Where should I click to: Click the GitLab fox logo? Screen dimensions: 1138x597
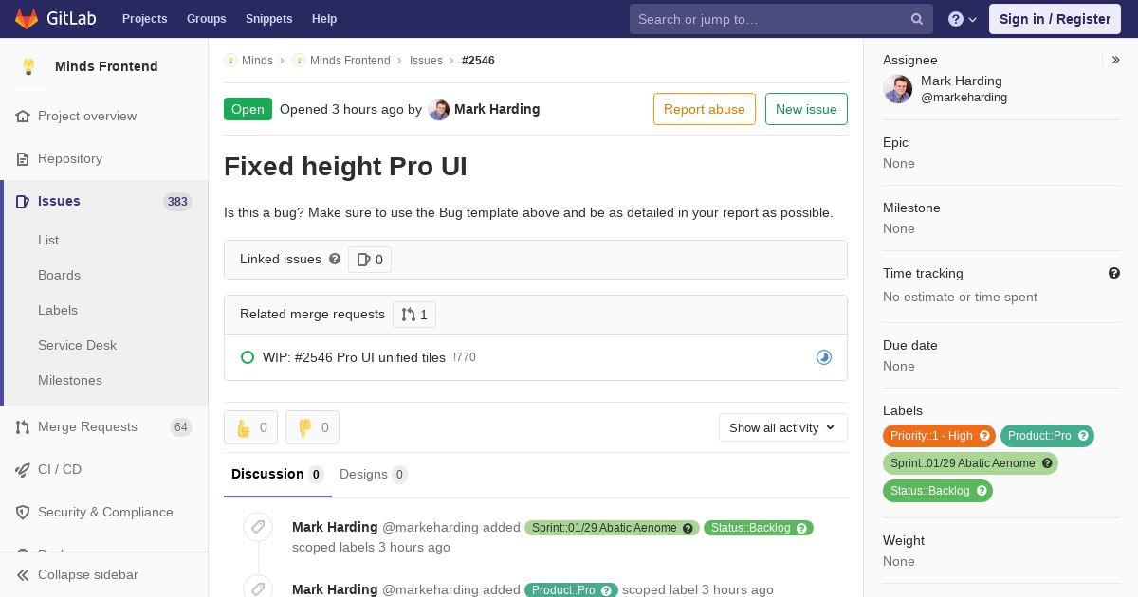click(27, 18)
